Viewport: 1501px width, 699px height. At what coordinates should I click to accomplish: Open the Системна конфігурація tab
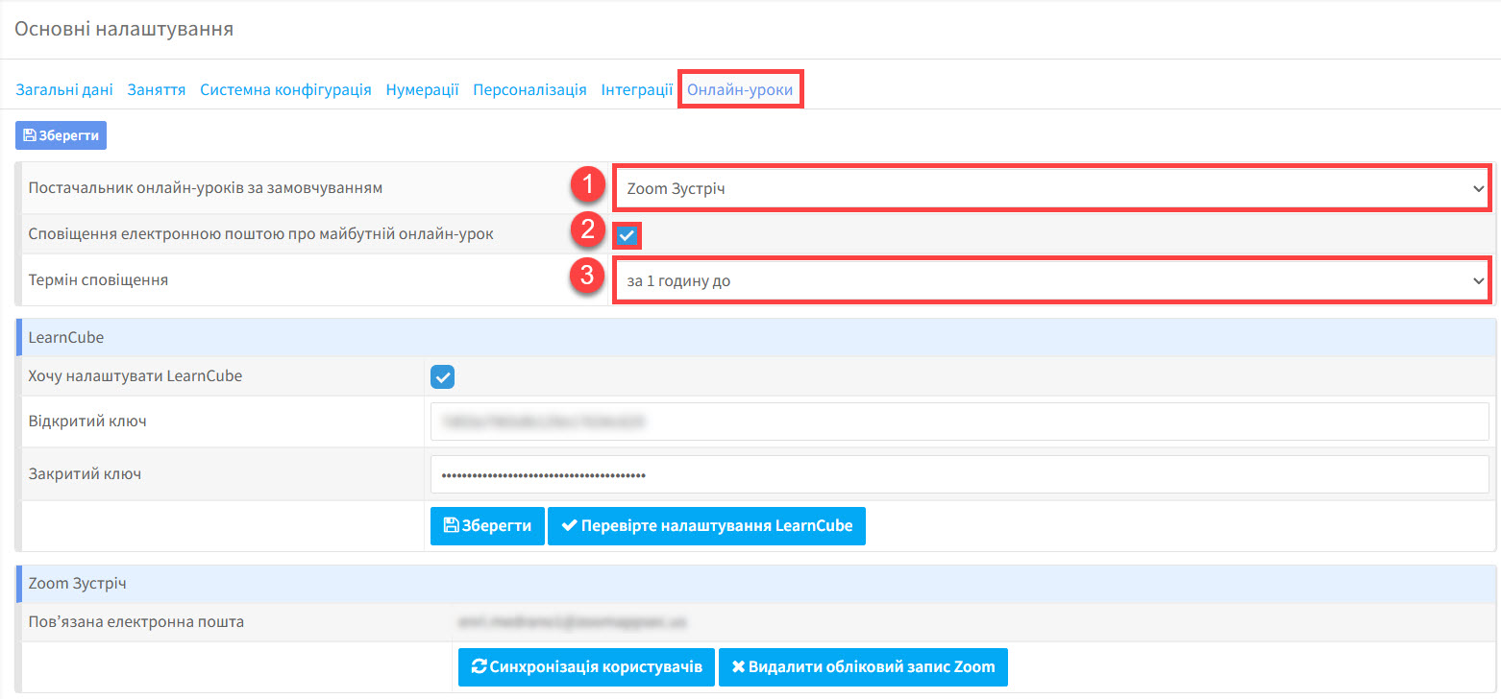click(285, 90)
